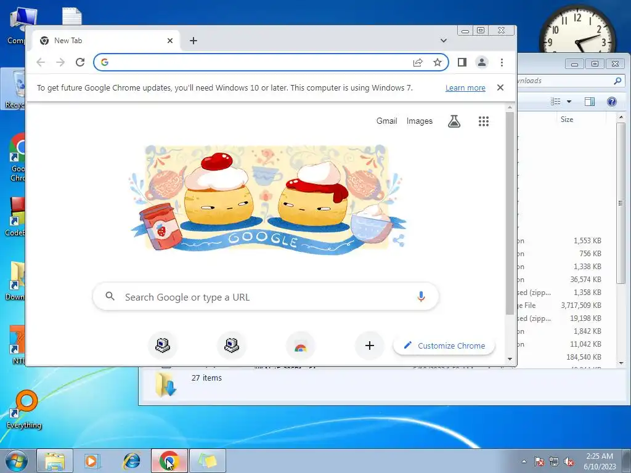Screen dimensions: 631x473
Task: Open Explorer's change view dropdown arrow
Action: (569, 102)
